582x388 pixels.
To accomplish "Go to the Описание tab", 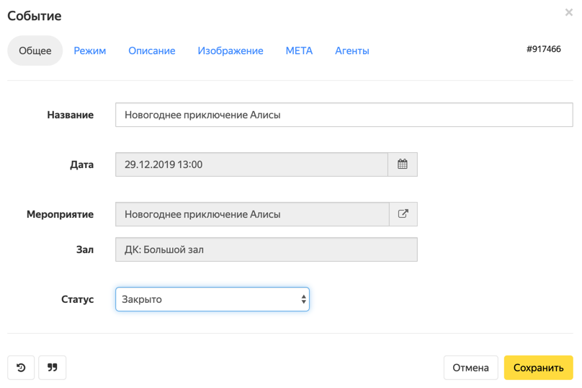I will (x=152, y=50).
